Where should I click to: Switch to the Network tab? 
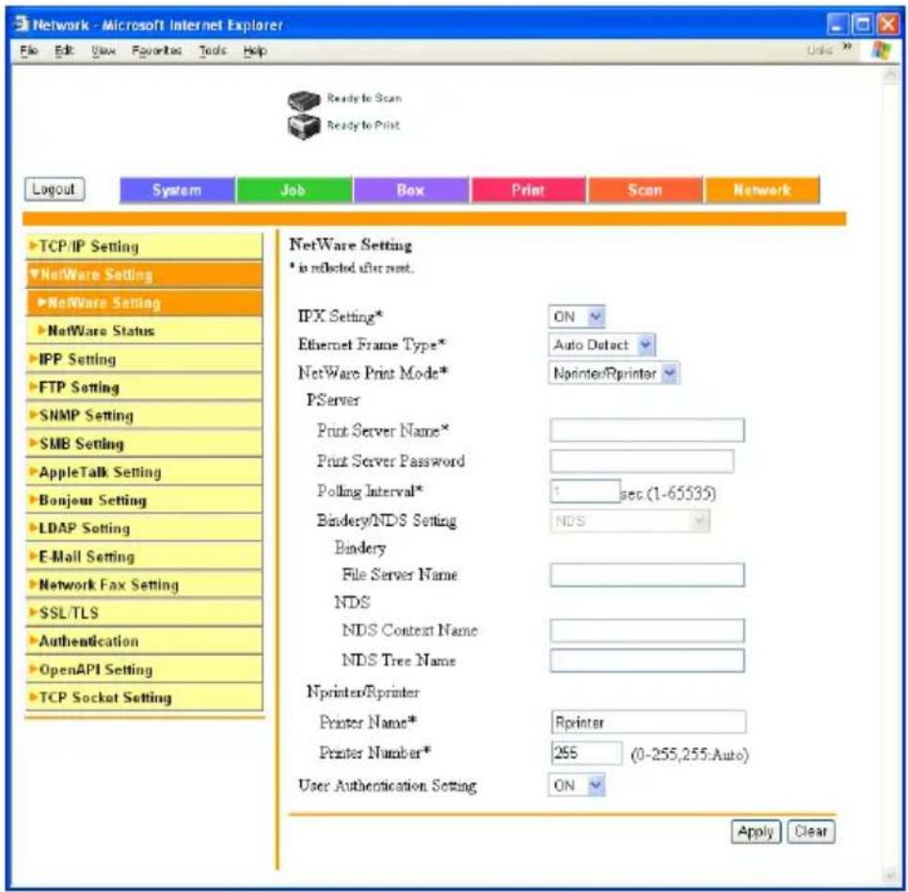point(762,190)
